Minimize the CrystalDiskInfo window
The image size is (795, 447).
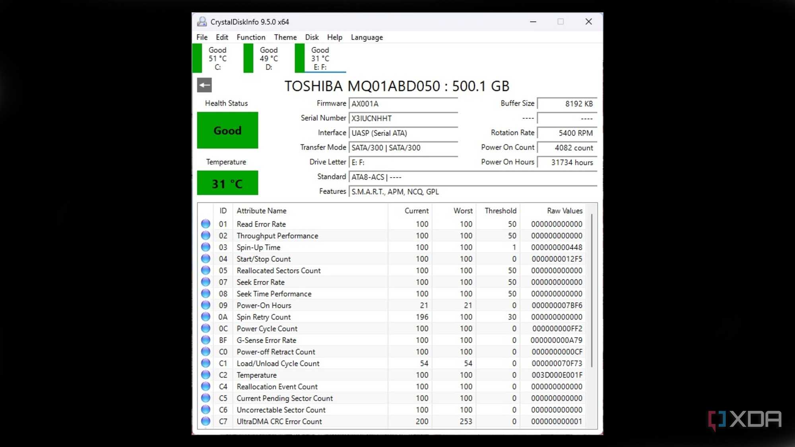pos(533,21)
